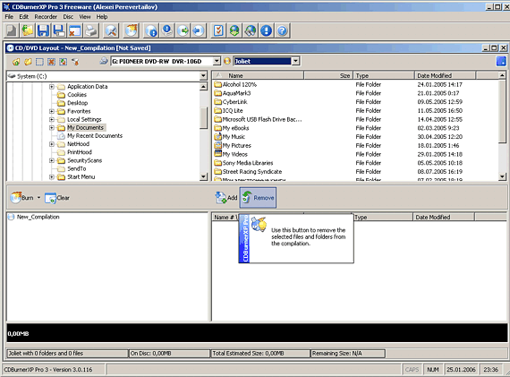510x377 pixels.
Task: Click the Clear button
Action: pyautogui.click(x=57, y=198)
